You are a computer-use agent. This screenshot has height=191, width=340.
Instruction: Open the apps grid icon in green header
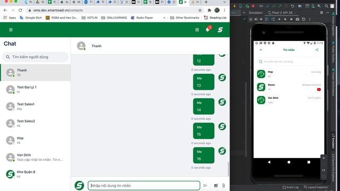197,30
